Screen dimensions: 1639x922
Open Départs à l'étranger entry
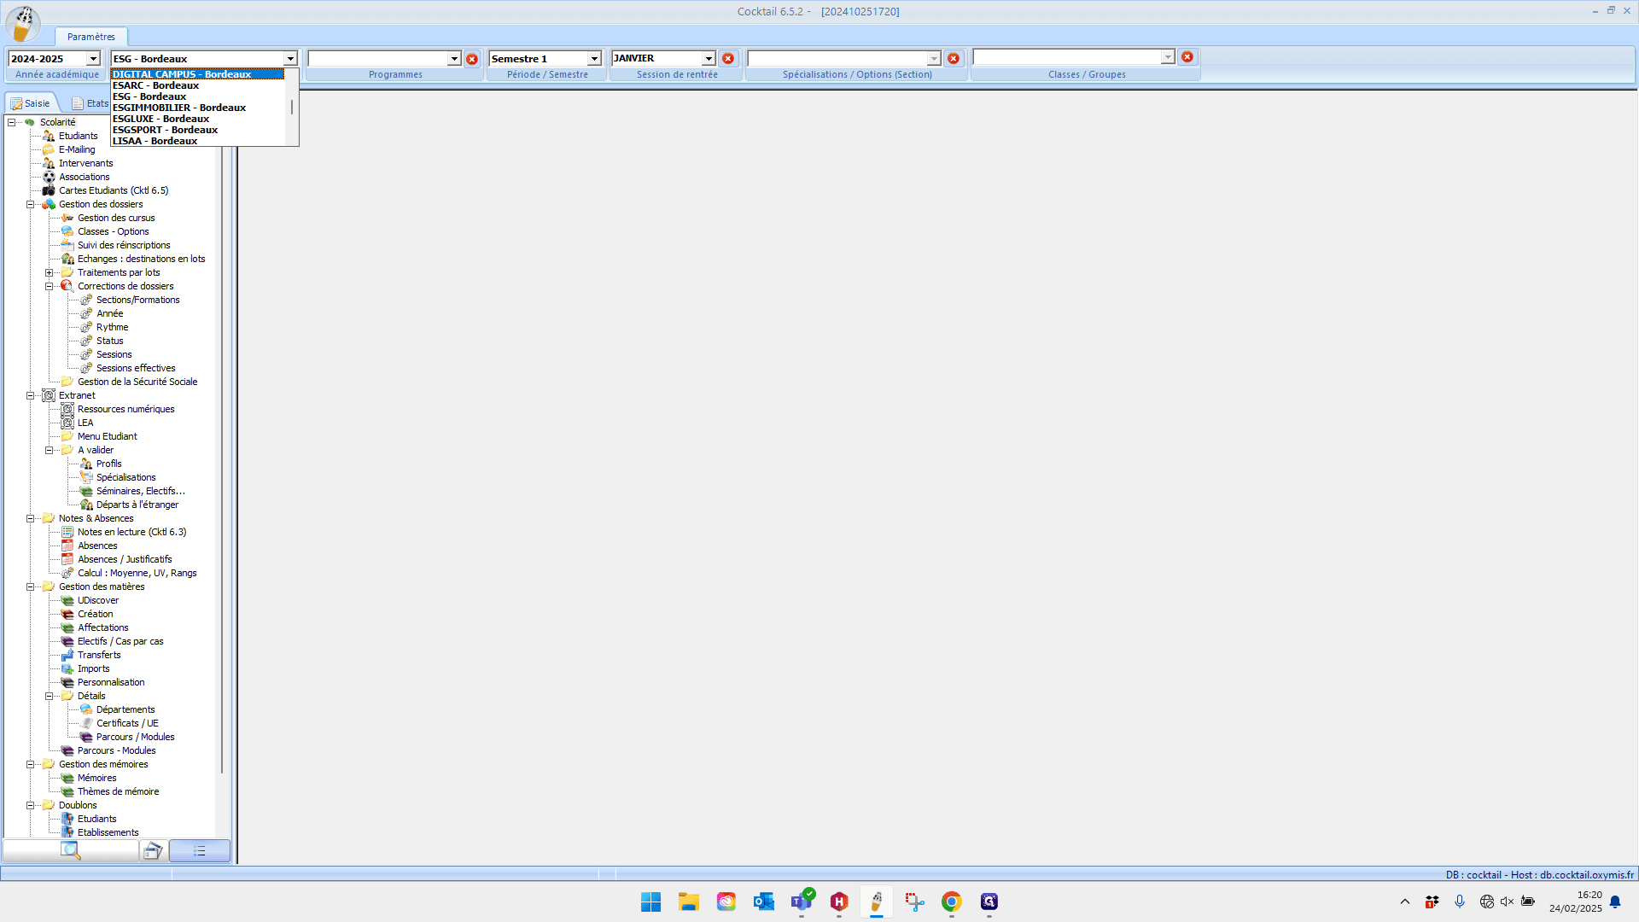coord(137,505)
